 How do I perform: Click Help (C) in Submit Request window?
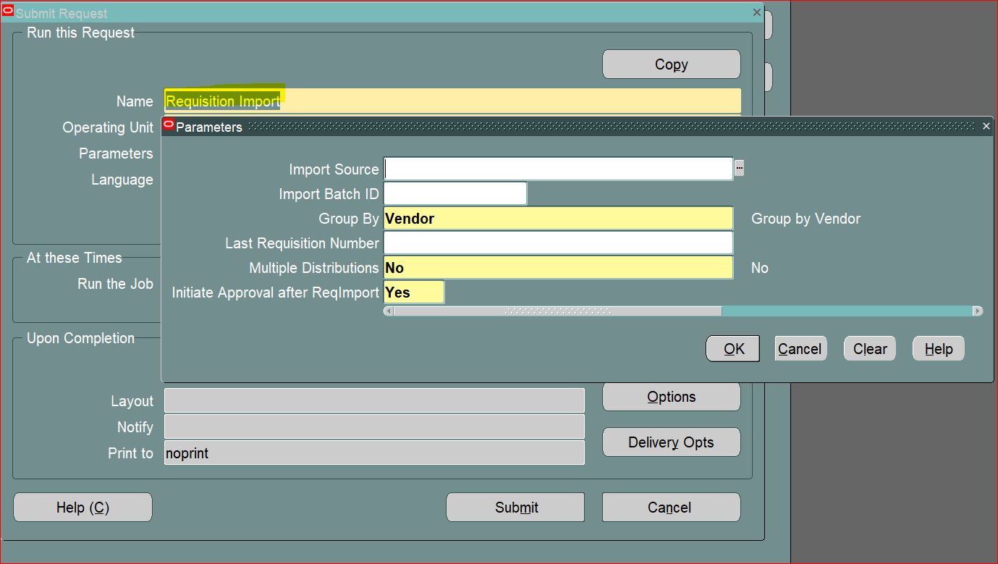pyautogui.click(x=82, y=507)
